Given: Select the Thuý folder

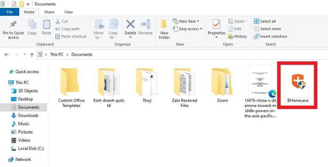Looking at the screenshot, I should tap(147, 85).
